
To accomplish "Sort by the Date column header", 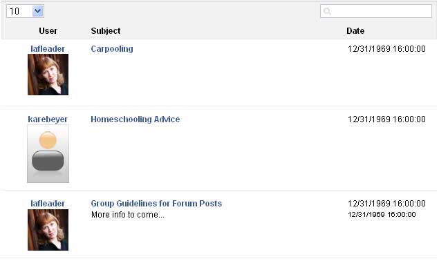I will [x=355, y=31].
